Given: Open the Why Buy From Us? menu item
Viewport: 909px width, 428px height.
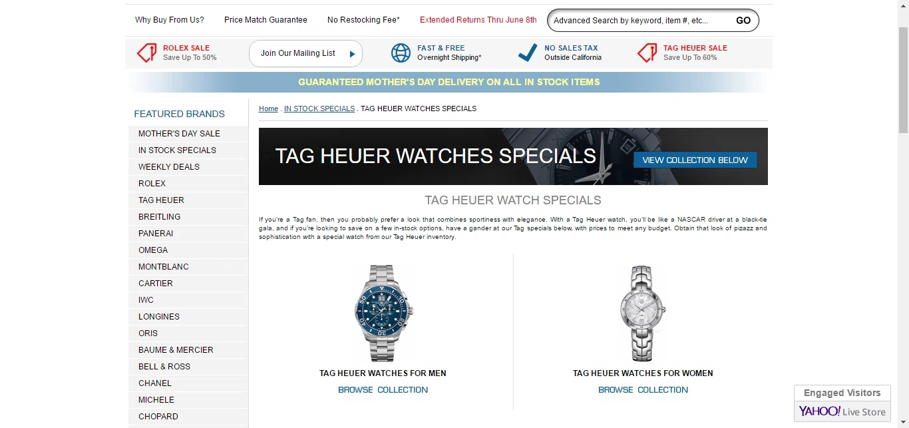Looking at the screenshot, I should click(170, 20).
